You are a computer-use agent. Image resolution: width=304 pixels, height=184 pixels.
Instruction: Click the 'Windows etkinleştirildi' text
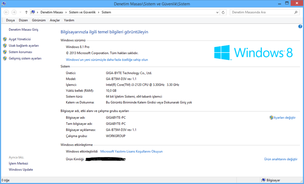82,152
